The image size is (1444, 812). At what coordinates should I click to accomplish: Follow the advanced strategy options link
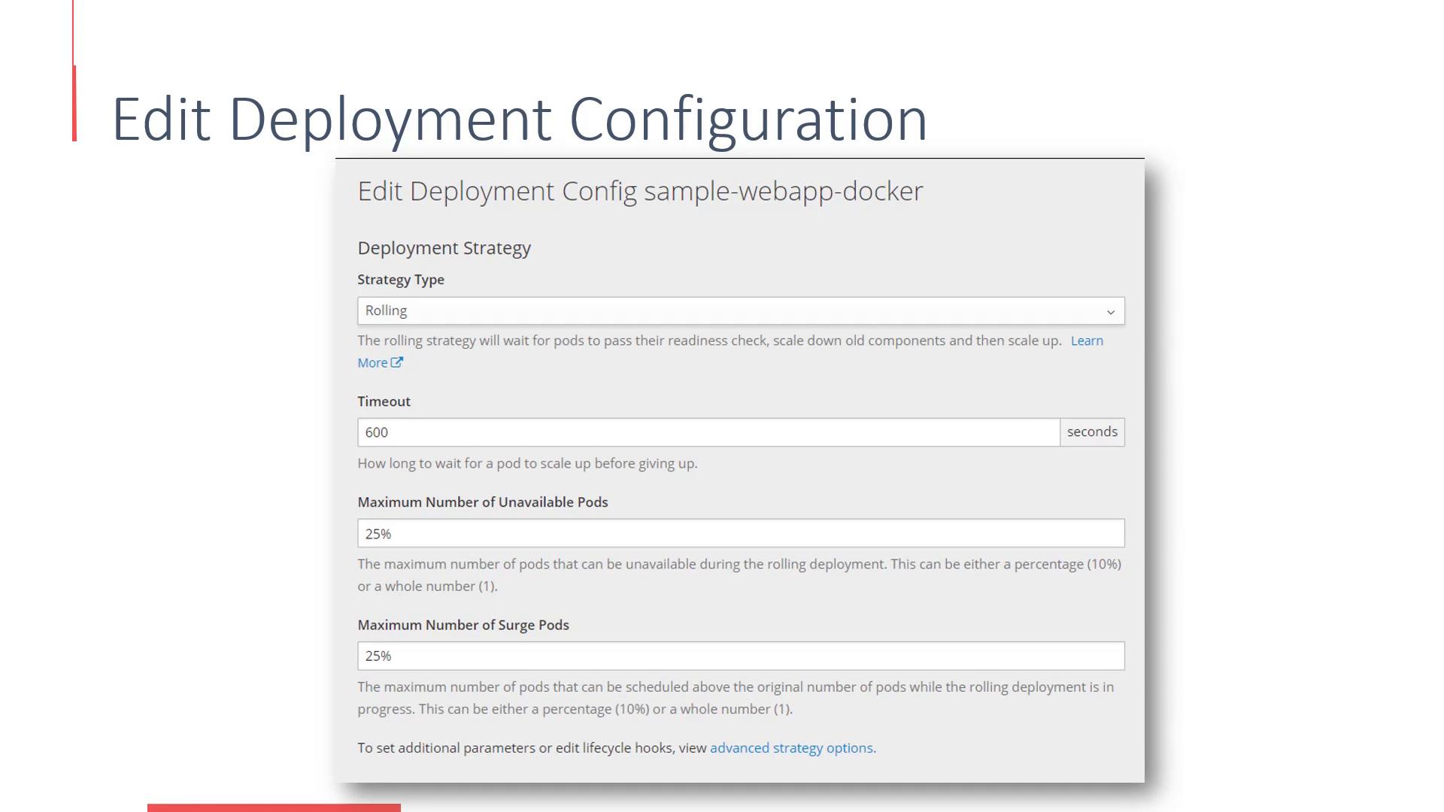coord(793,748)
